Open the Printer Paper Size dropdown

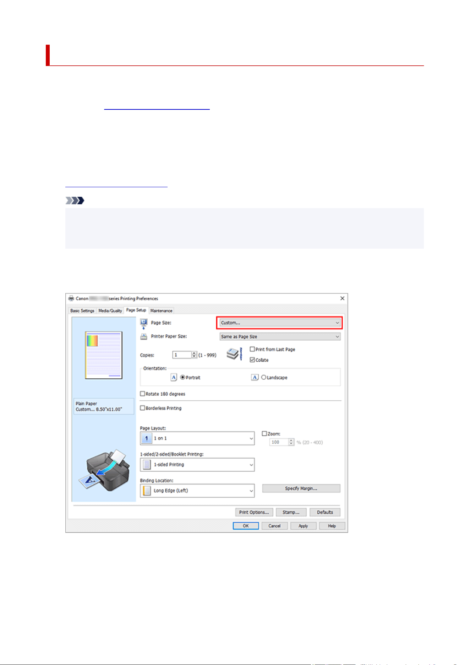click(280, 336)
